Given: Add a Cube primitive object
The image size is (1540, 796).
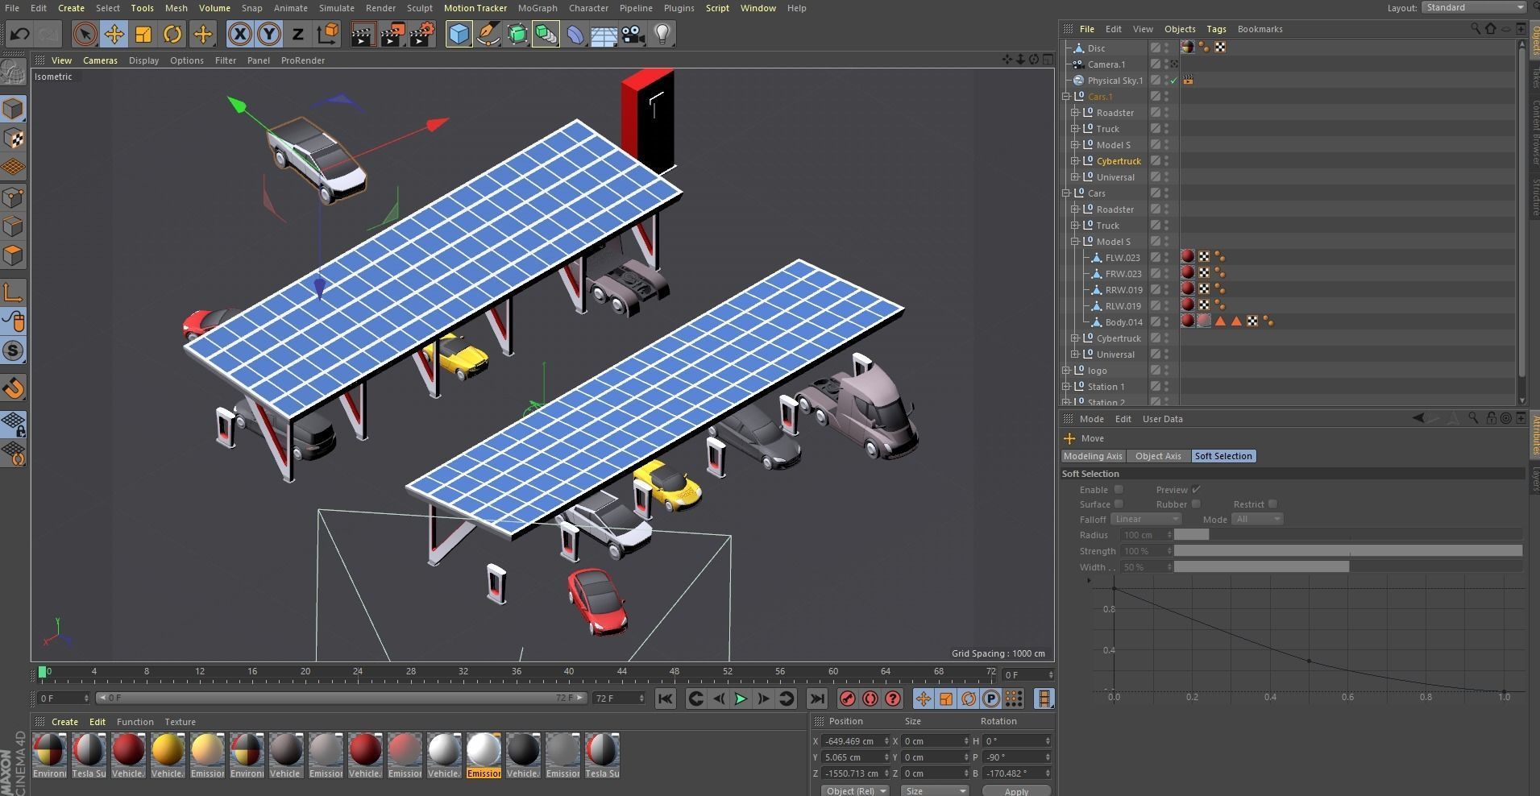Looking at the screenshot, I should point(459,34).
